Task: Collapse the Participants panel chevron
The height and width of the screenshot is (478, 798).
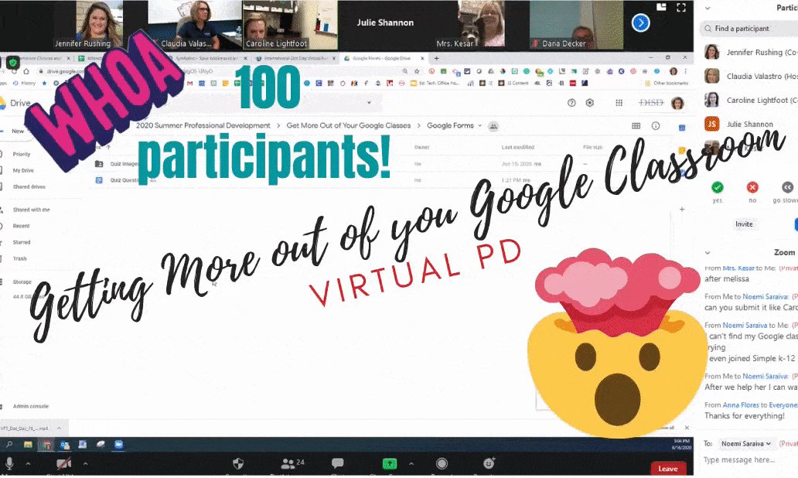Action: (707, 9)
